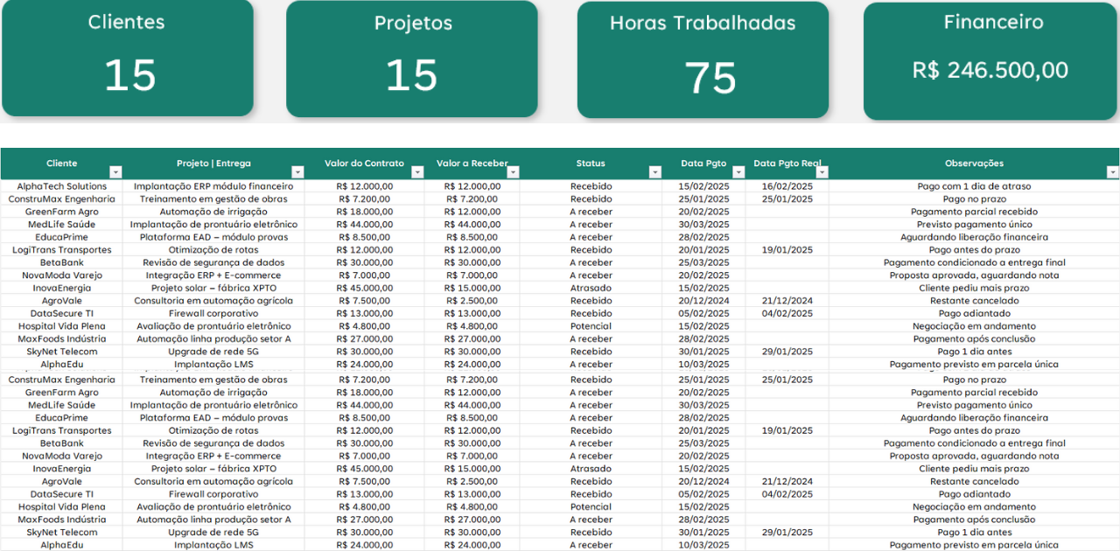The image size is (1120, 551).
Task: Open the Cliente column filter dropdown
Action: (x=115, y=172)
